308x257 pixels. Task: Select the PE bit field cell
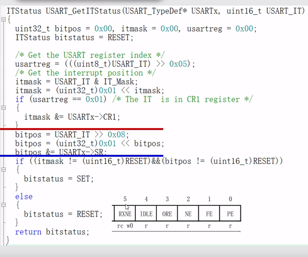pos(230,214)
